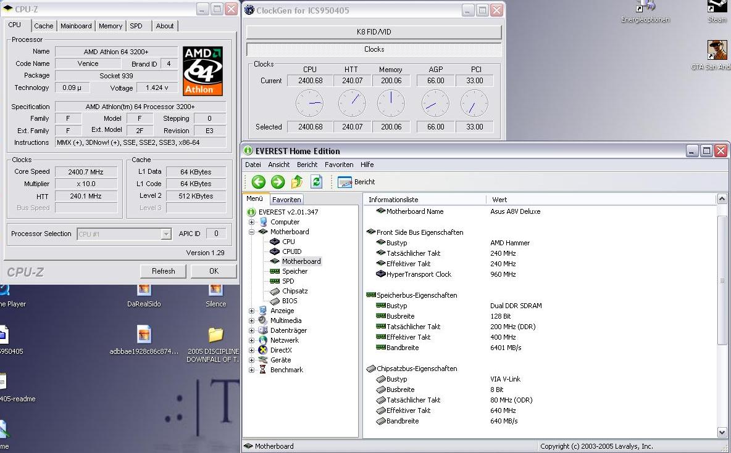Click the OK button in CPU-Z
The height and width of the screenshot is (453, 731).
click(214, 271)
